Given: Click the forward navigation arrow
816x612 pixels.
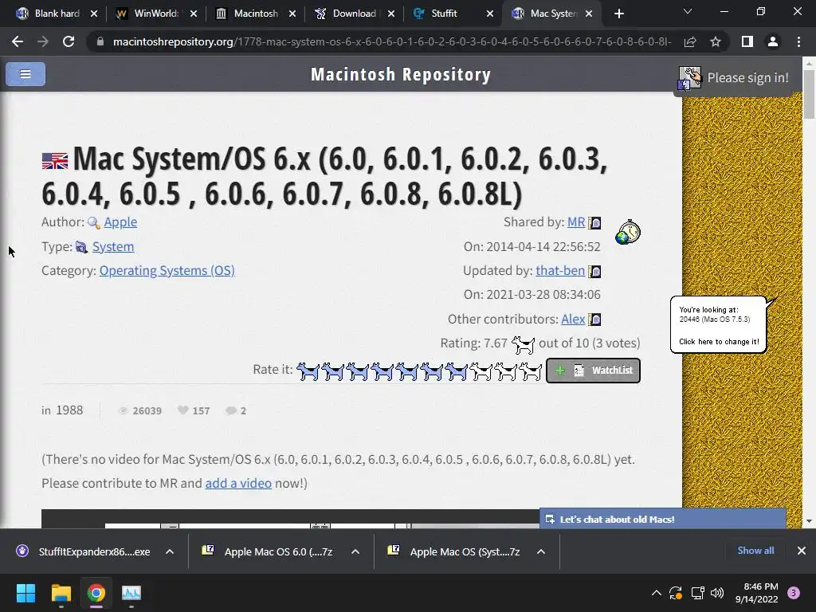Looking at the screenshot, I should coord(43,41).
